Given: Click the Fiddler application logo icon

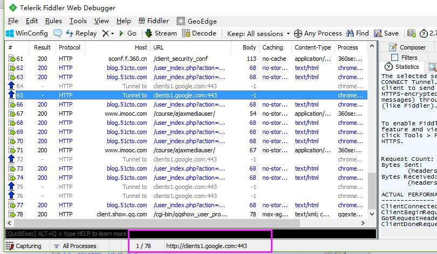Looking at the screenshot, I should [x=12, y=8].
